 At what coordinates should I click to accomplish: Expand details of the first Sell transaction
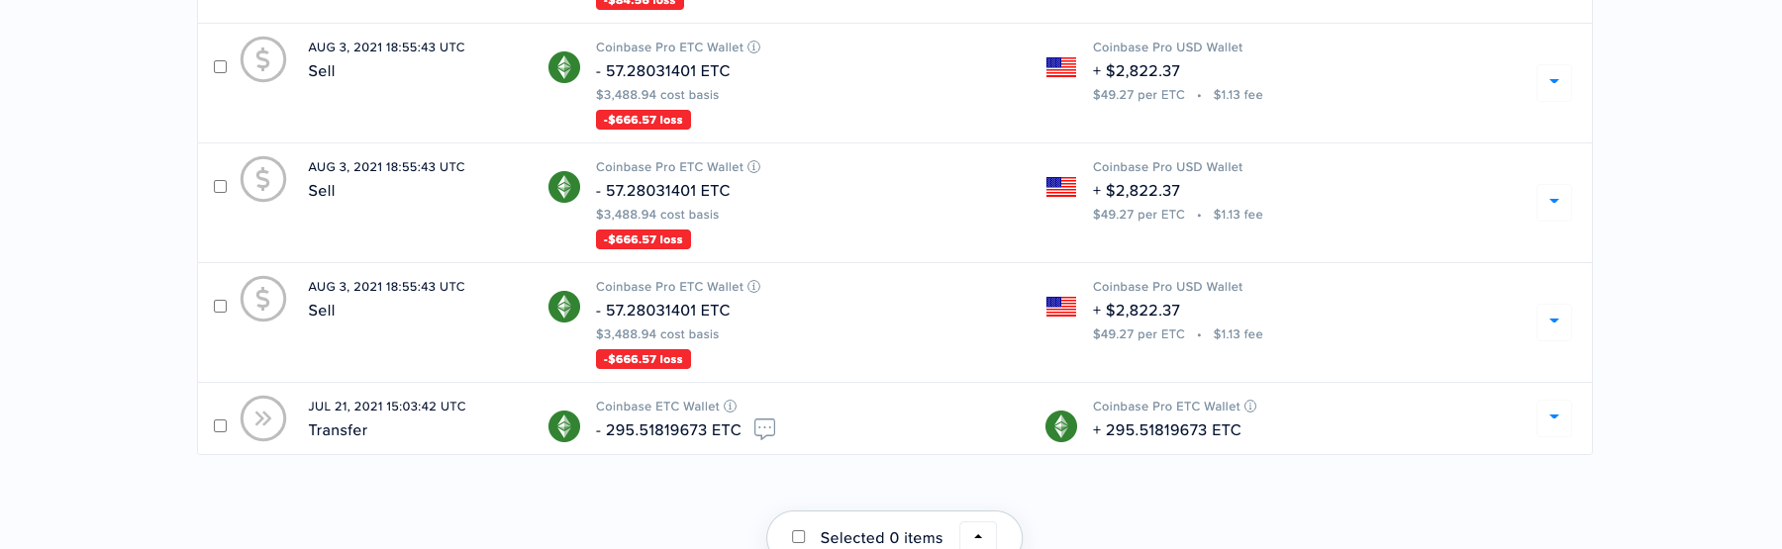click(x=1554, y=82)
